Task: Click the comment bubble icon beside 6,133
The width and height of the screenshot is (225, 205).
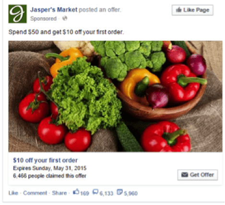Action: point(95,192)
